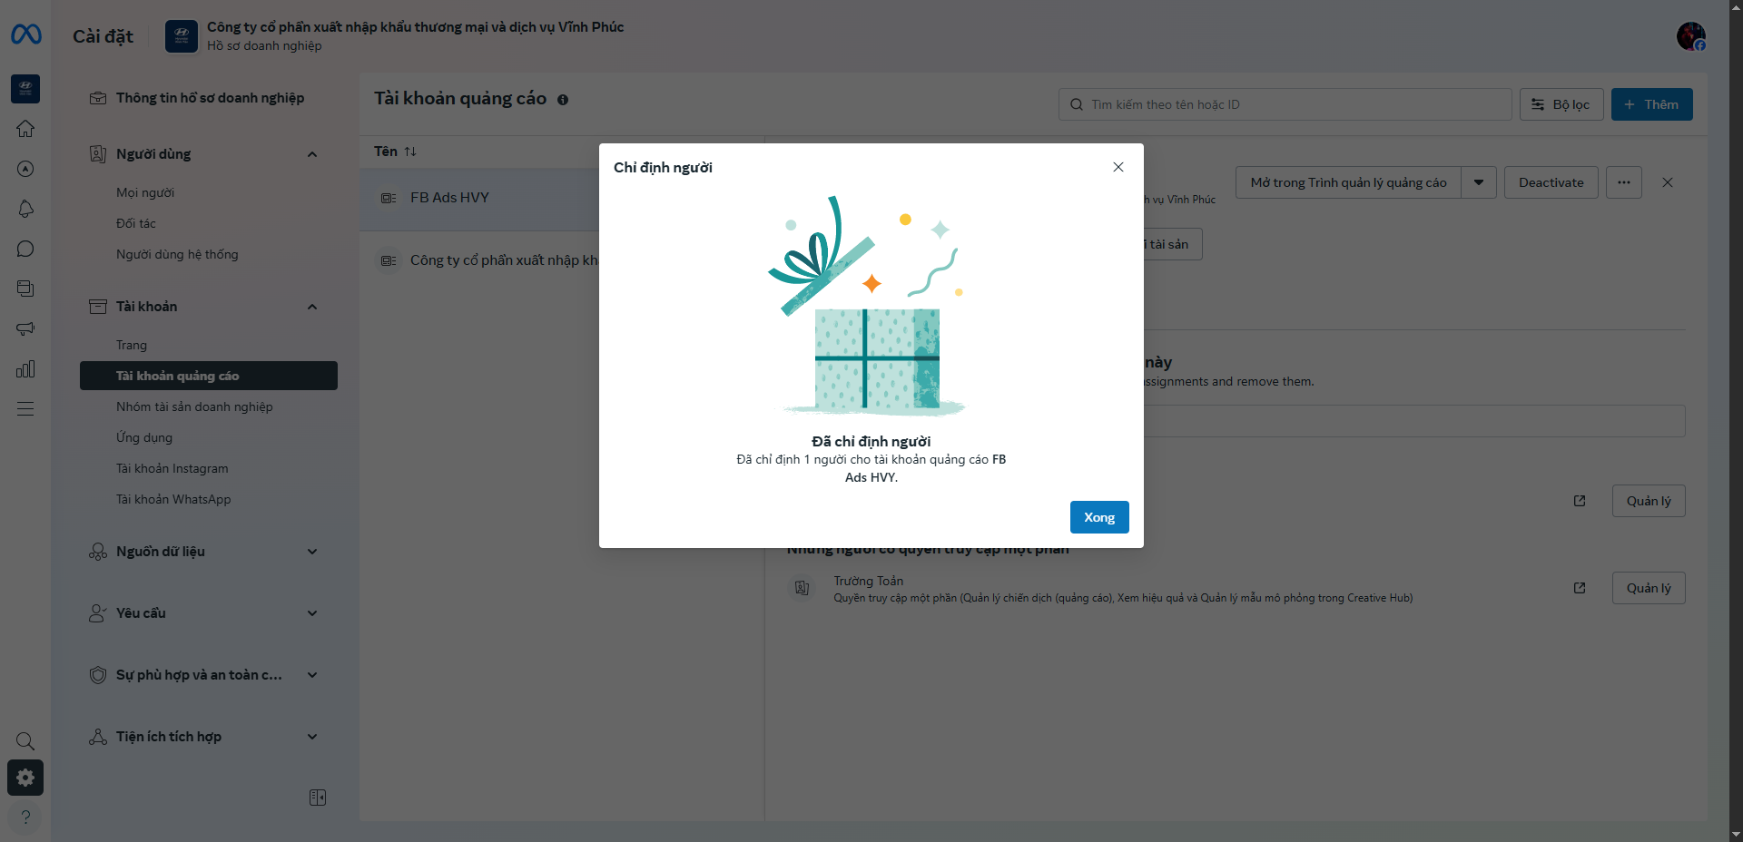Click the search magnifier icon in sidebar

point(25,741)
